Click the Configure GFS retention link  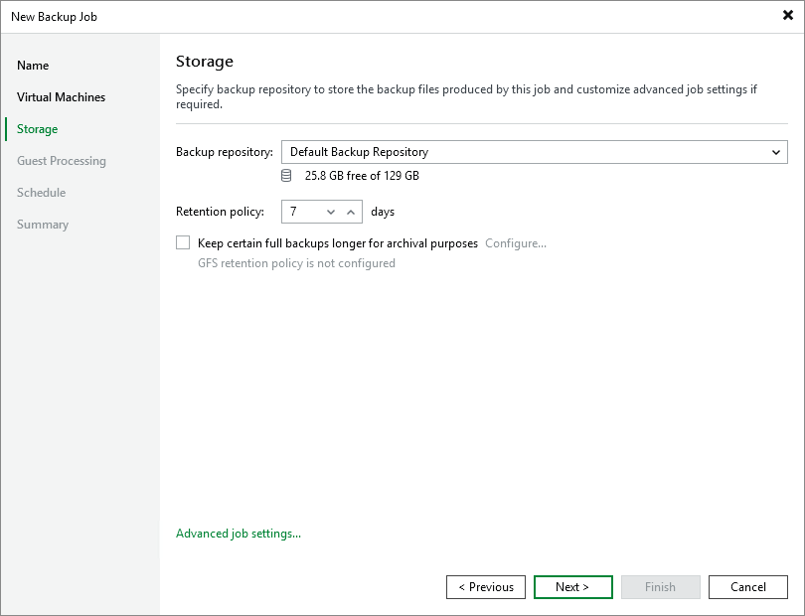point(516,243)
